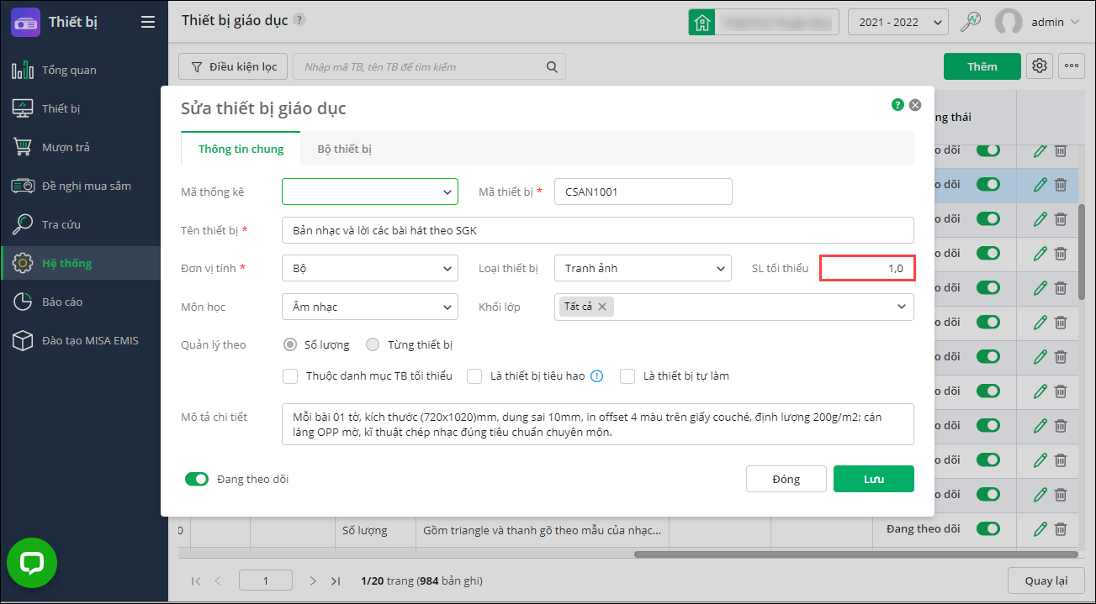1096x604 pixels.
Task: Toggle the tracking switch in the highlighted row
Action: 988,185
